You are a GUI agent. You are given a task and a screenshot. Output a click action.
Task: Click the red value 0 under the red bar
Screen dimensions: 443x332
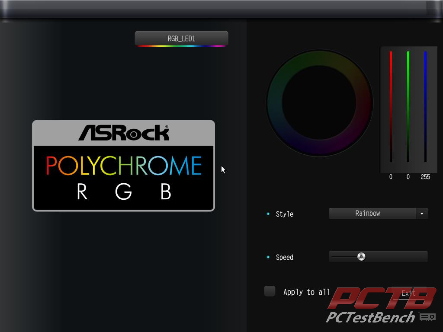tap(391, 177)
